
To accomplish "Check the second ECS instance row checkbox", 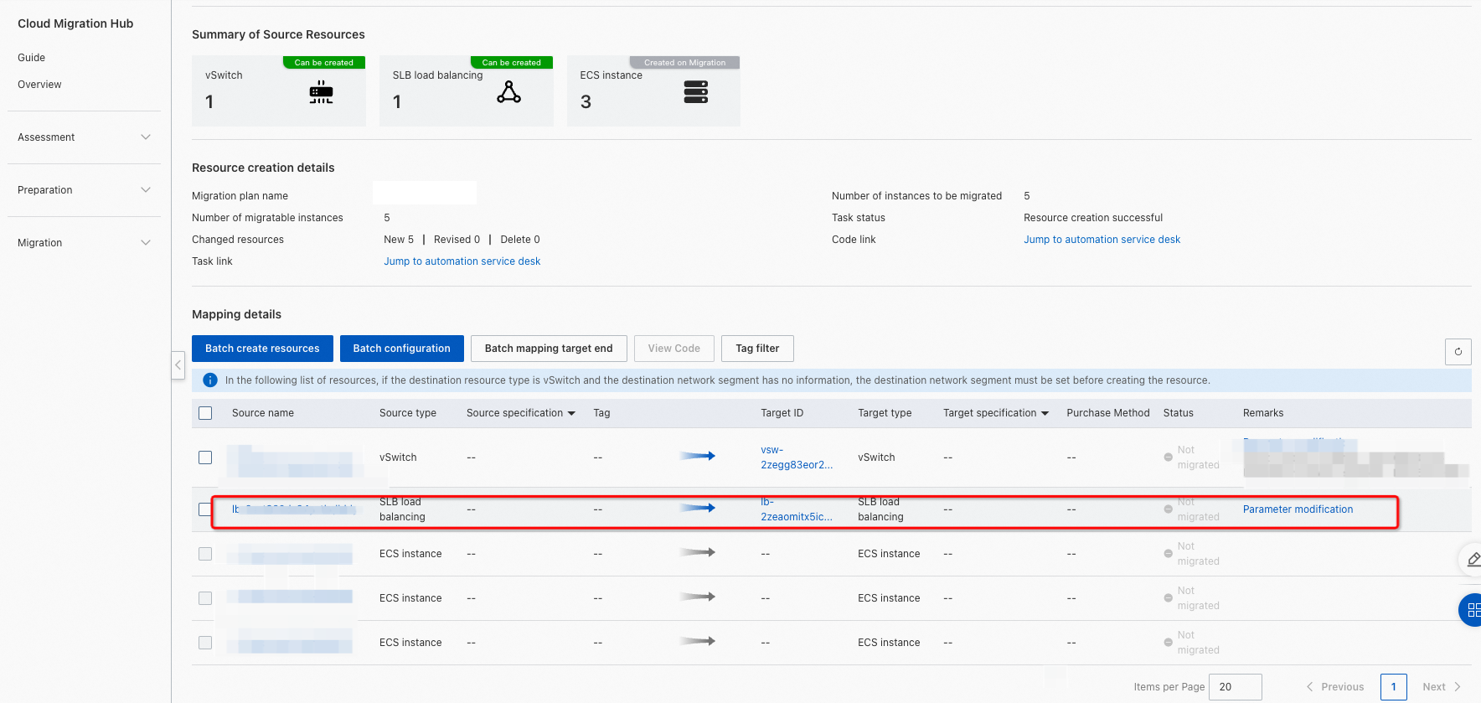I will 205,598.
